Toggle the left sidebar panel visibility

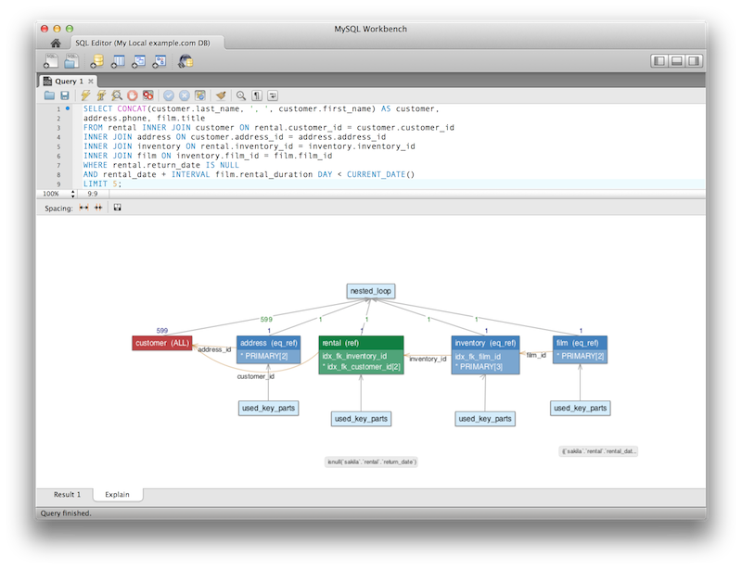point(659,61)
